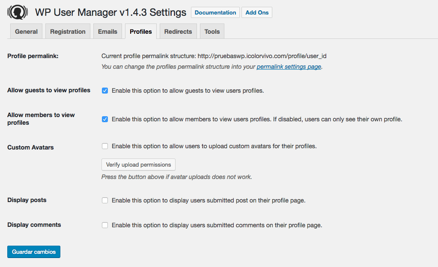The width and height of the screenshot is (438, 267).
Task: Click the Guardar cambios button
Action: pyautogui.click(x=34, y=252)
